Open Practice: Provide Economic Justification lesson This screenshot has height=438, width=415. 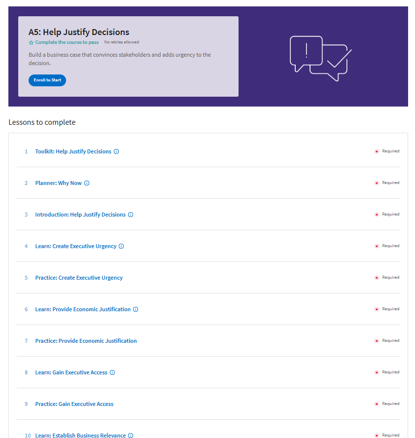(86, 341)
